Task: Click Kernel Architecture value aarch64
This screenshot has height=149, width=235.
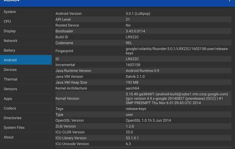Action: [x=132, y=88]
